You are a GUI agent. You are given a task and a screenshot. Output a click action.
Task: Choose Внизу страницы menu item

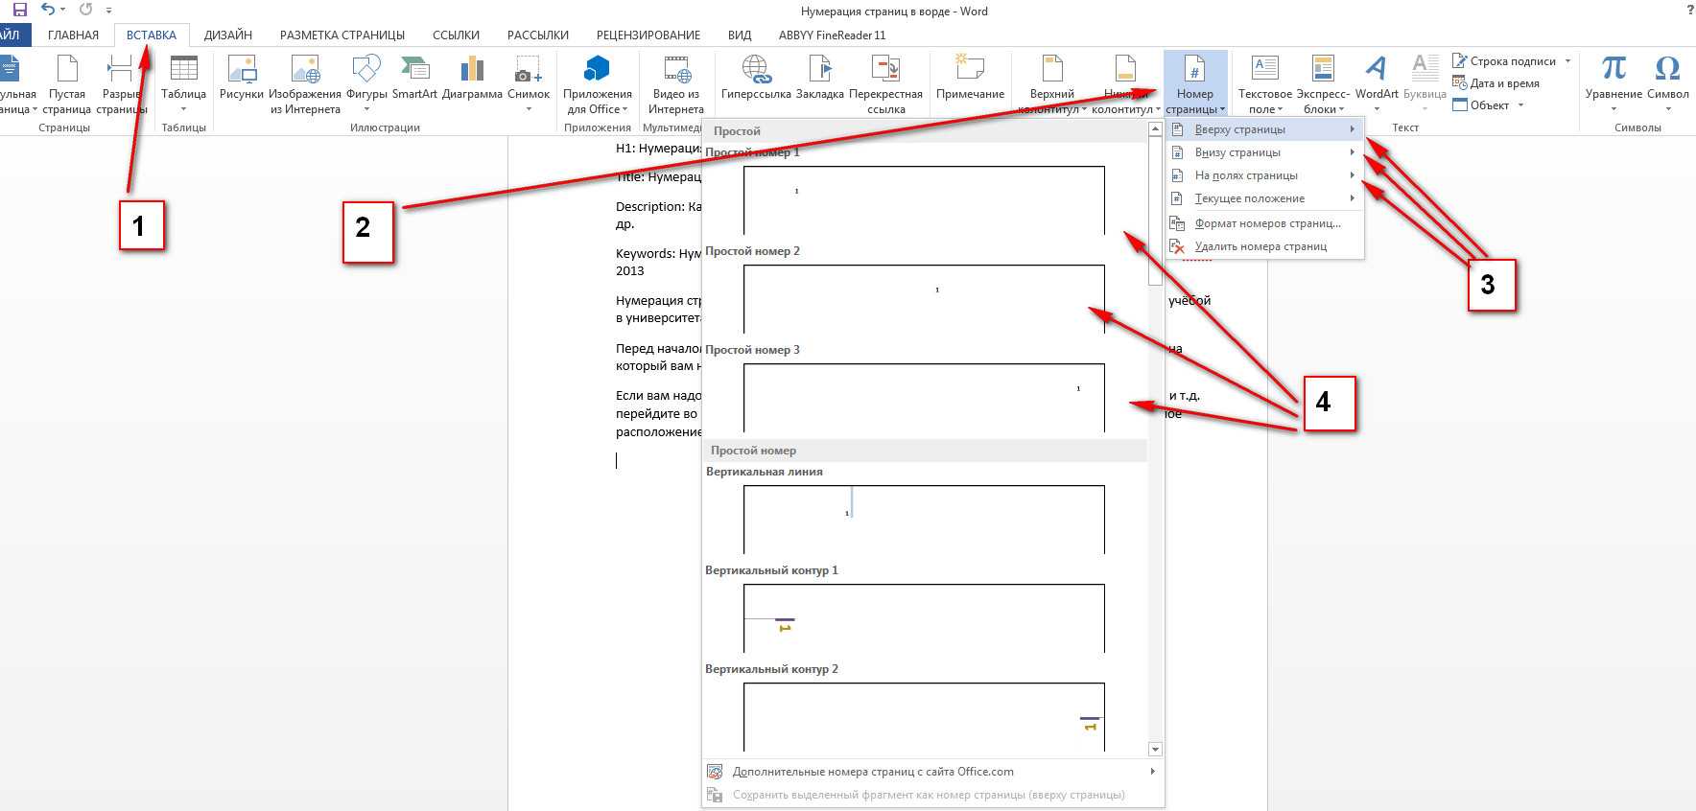(1264, 152)
